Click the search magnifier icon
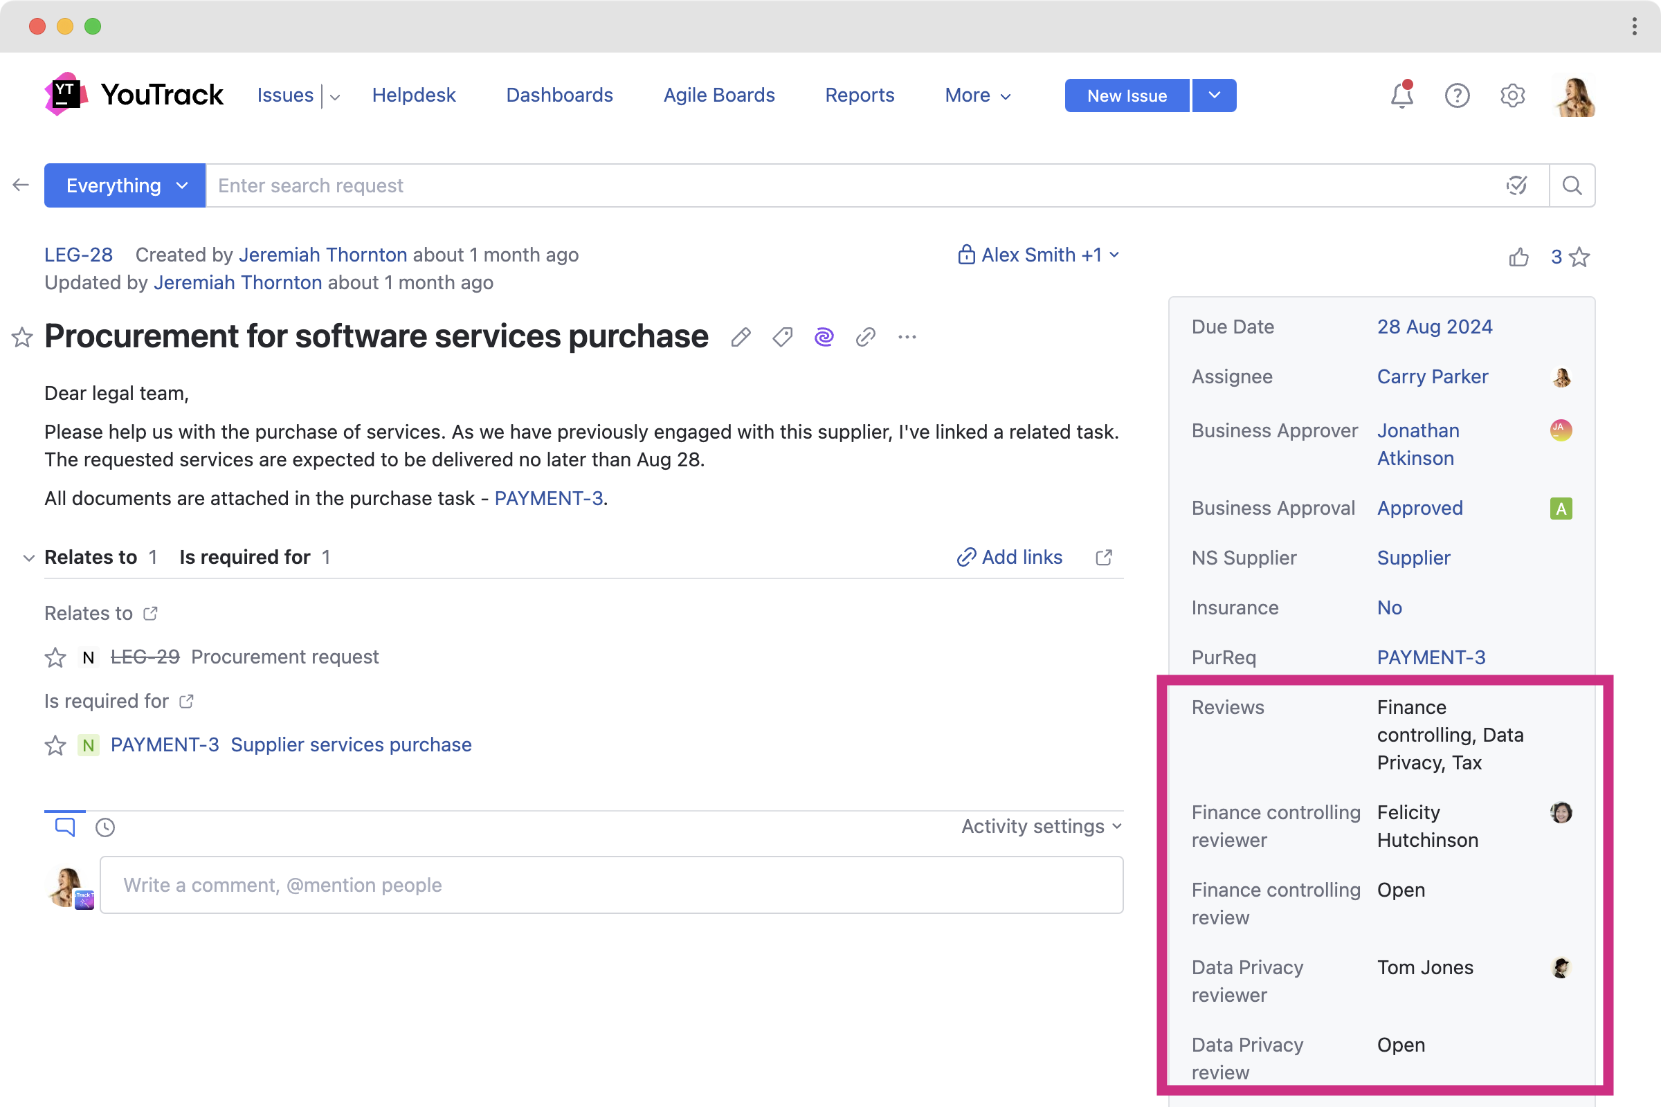The image size is (1661, 1107). click(x=1572, y=185)
